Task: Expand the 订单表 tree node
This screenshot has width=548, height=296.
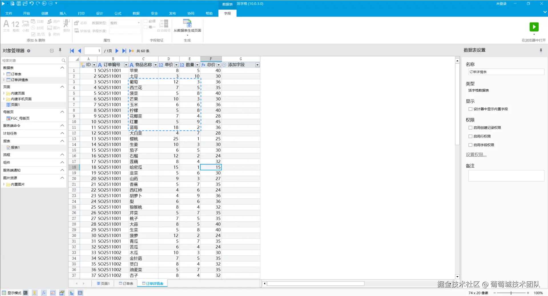Action: coord(4,74)
